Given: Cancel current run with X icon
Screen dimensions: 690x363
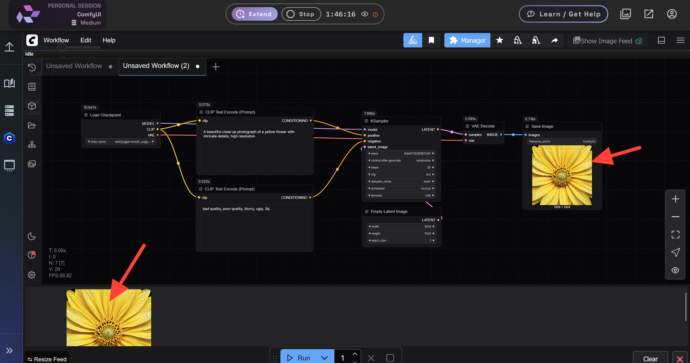Looking at the screenshot, I should coord(371,358).
